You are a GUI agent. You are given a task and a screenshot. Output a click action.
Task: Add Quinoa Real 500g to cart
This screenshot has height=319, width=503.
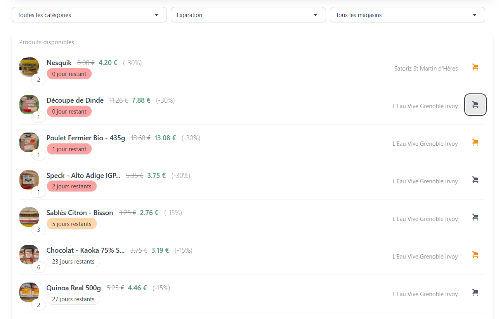[x=475, y=293]
